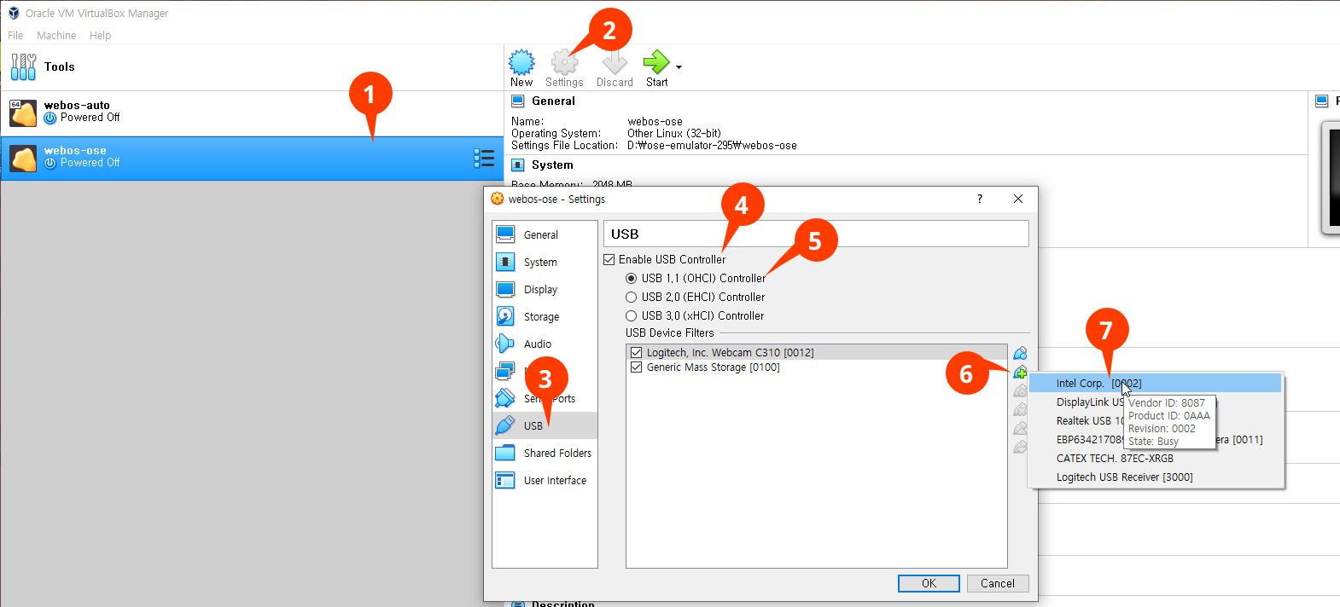Choose Intel Corp. [0002] from device list

click(x=1156, y=384)
